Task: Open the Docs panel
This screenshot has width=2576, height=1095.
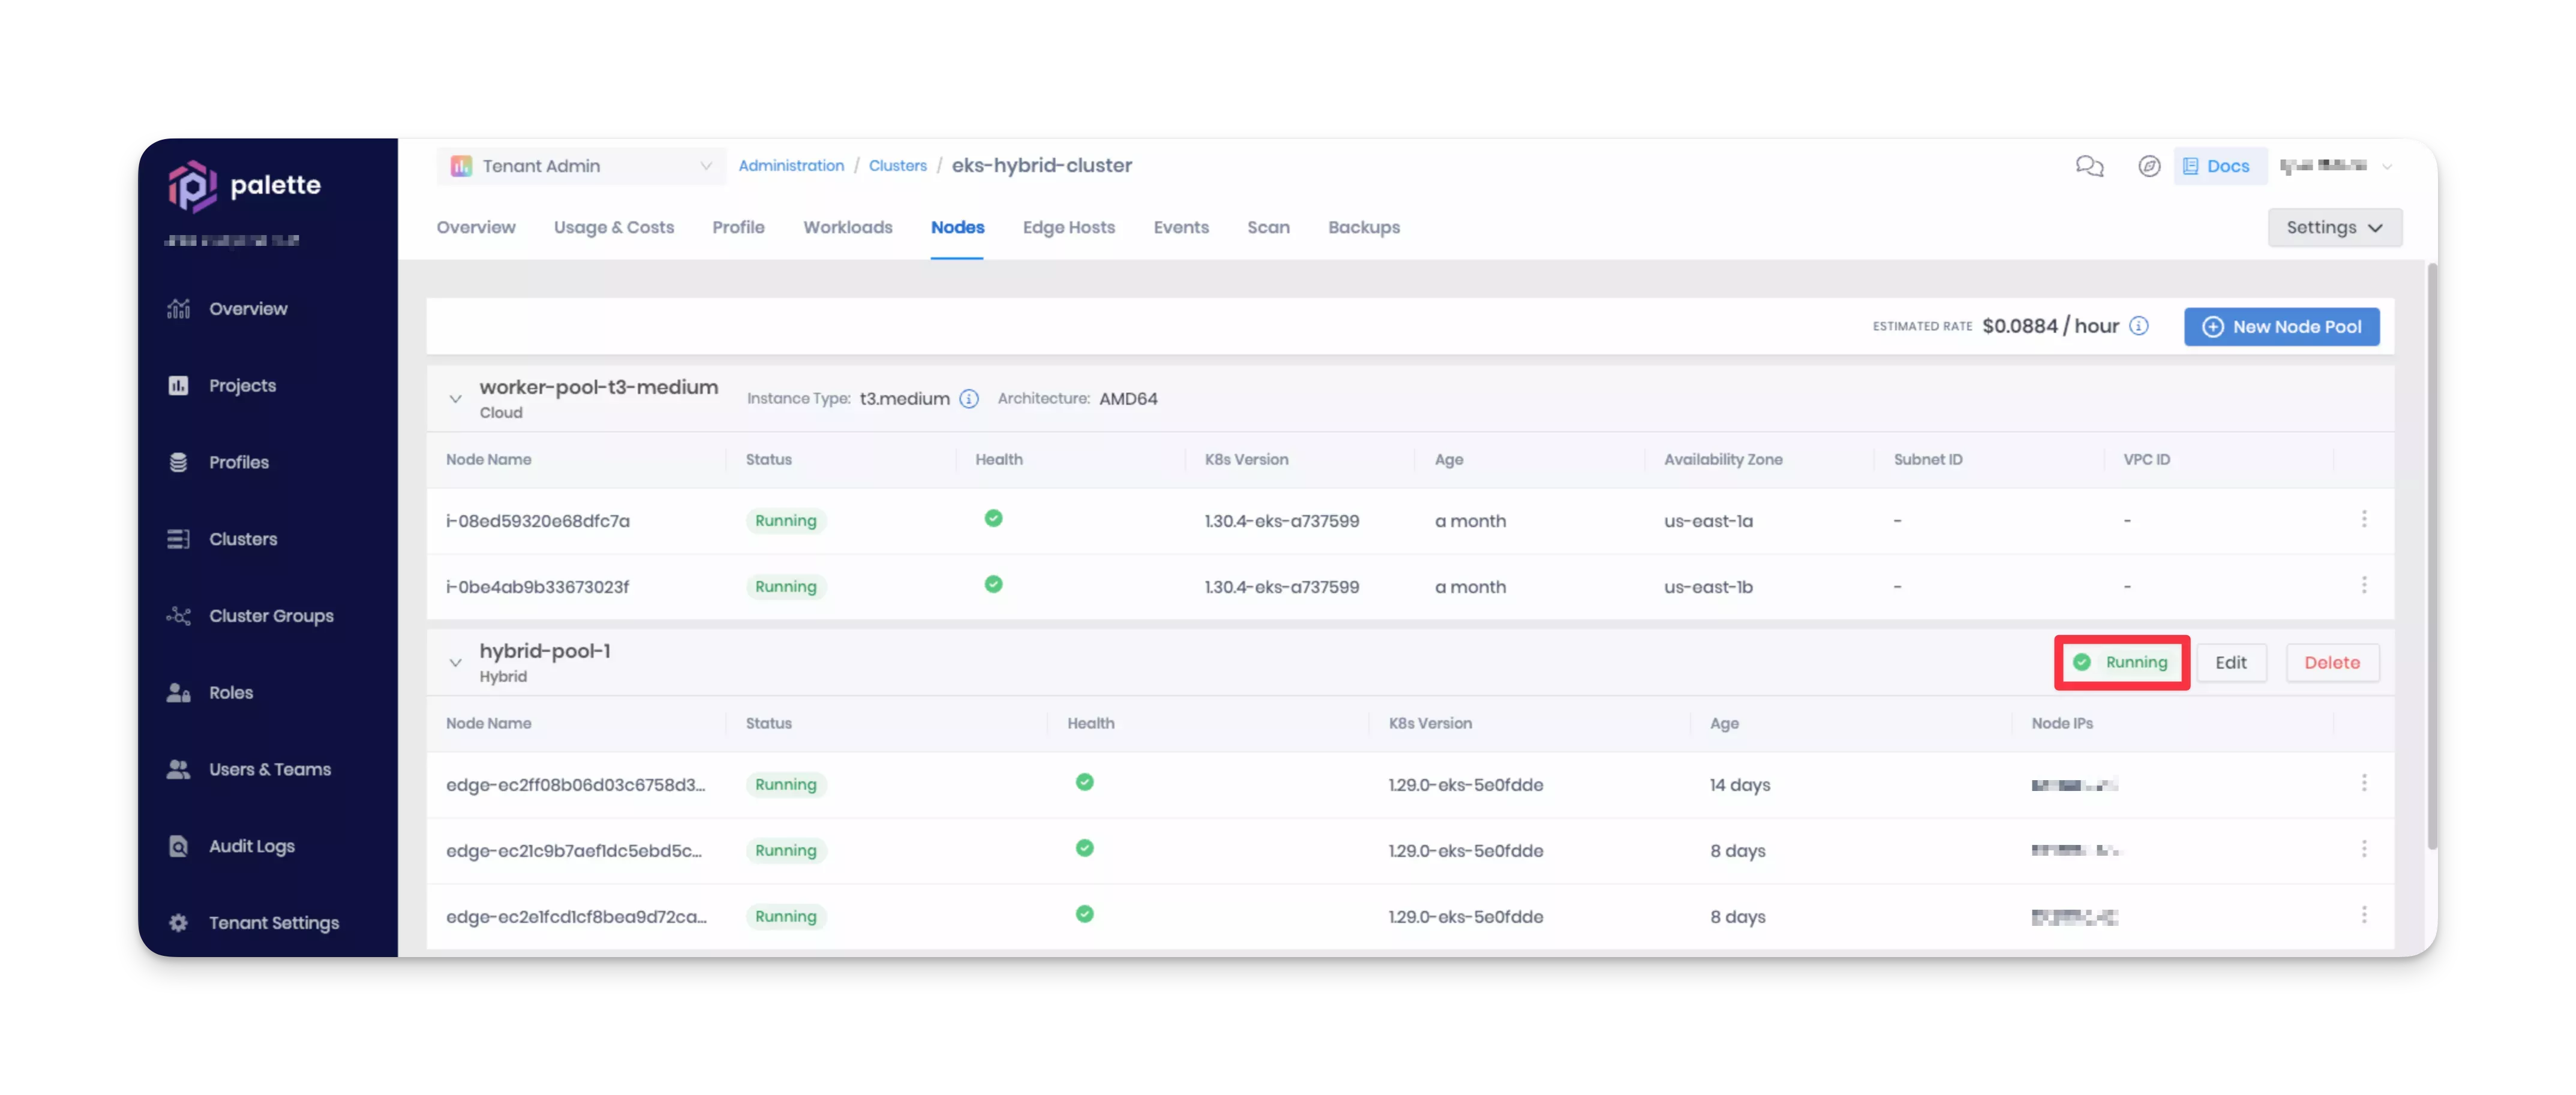Action: tap(2219, 165)
